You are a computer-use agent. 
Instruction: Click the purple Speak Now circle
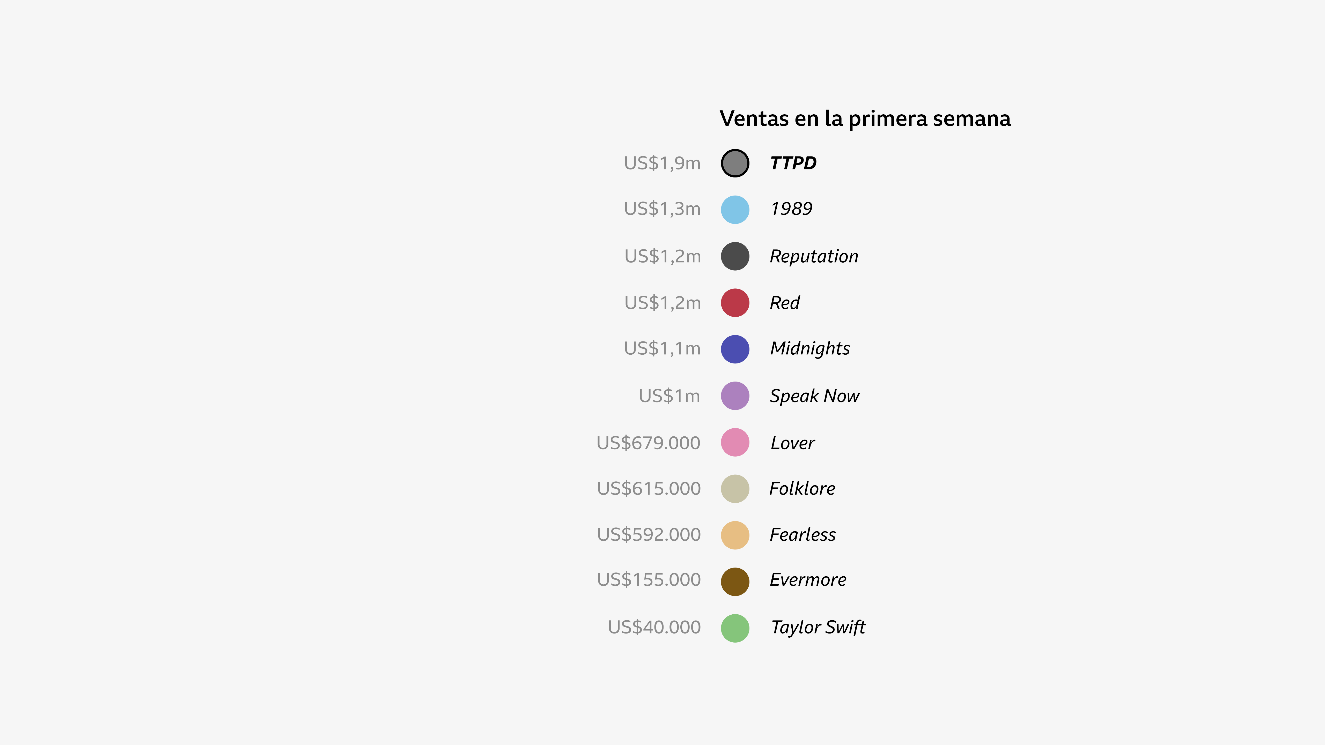[735, 396]
